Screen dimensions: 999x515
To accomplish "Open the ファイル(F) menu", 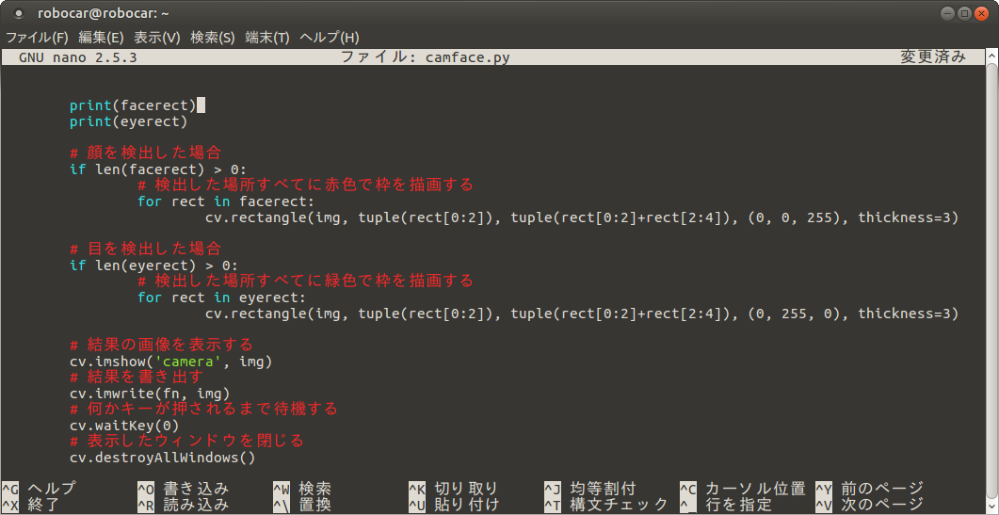I will click(37, 37).
